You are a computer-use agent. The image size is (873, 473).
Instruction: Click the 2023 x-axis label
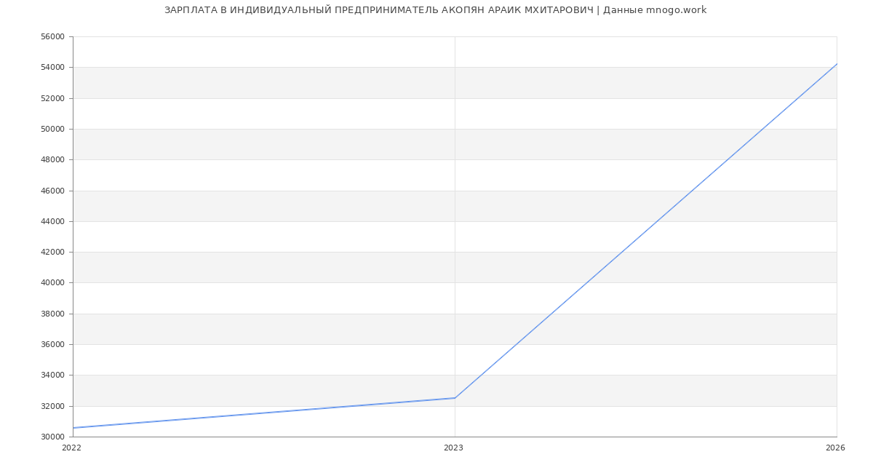[x=453, y=448]
